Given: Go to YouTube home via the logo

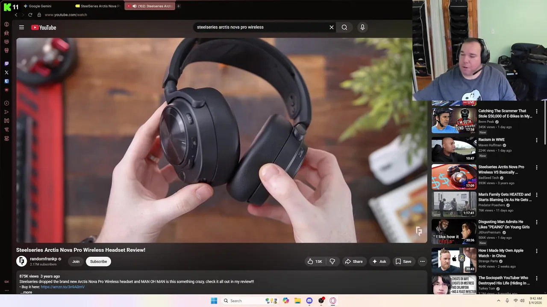Looking at the screenshot, I should (44, 27).
